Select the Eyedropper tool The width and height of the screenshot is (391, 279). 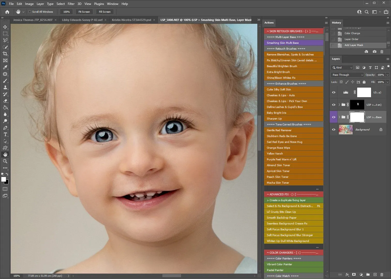tap(5, 67)
